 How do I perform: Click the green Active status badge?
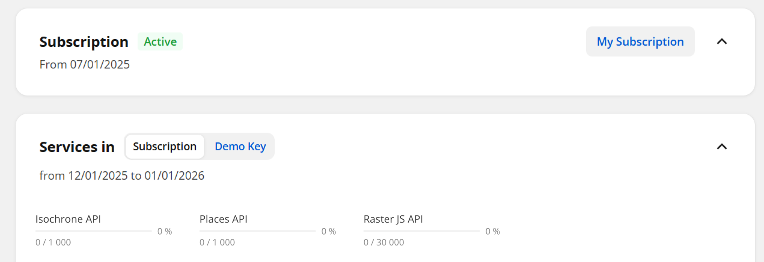160,42
